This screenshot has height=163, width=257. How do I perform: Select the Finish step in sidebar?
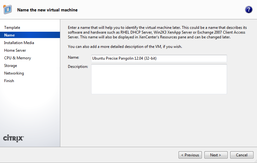coord(9,81)
